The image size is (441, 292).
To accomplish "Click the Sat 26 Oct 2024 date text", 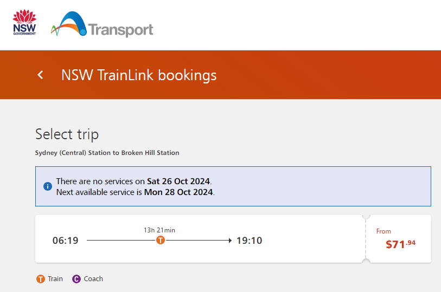I will [178, 181].
